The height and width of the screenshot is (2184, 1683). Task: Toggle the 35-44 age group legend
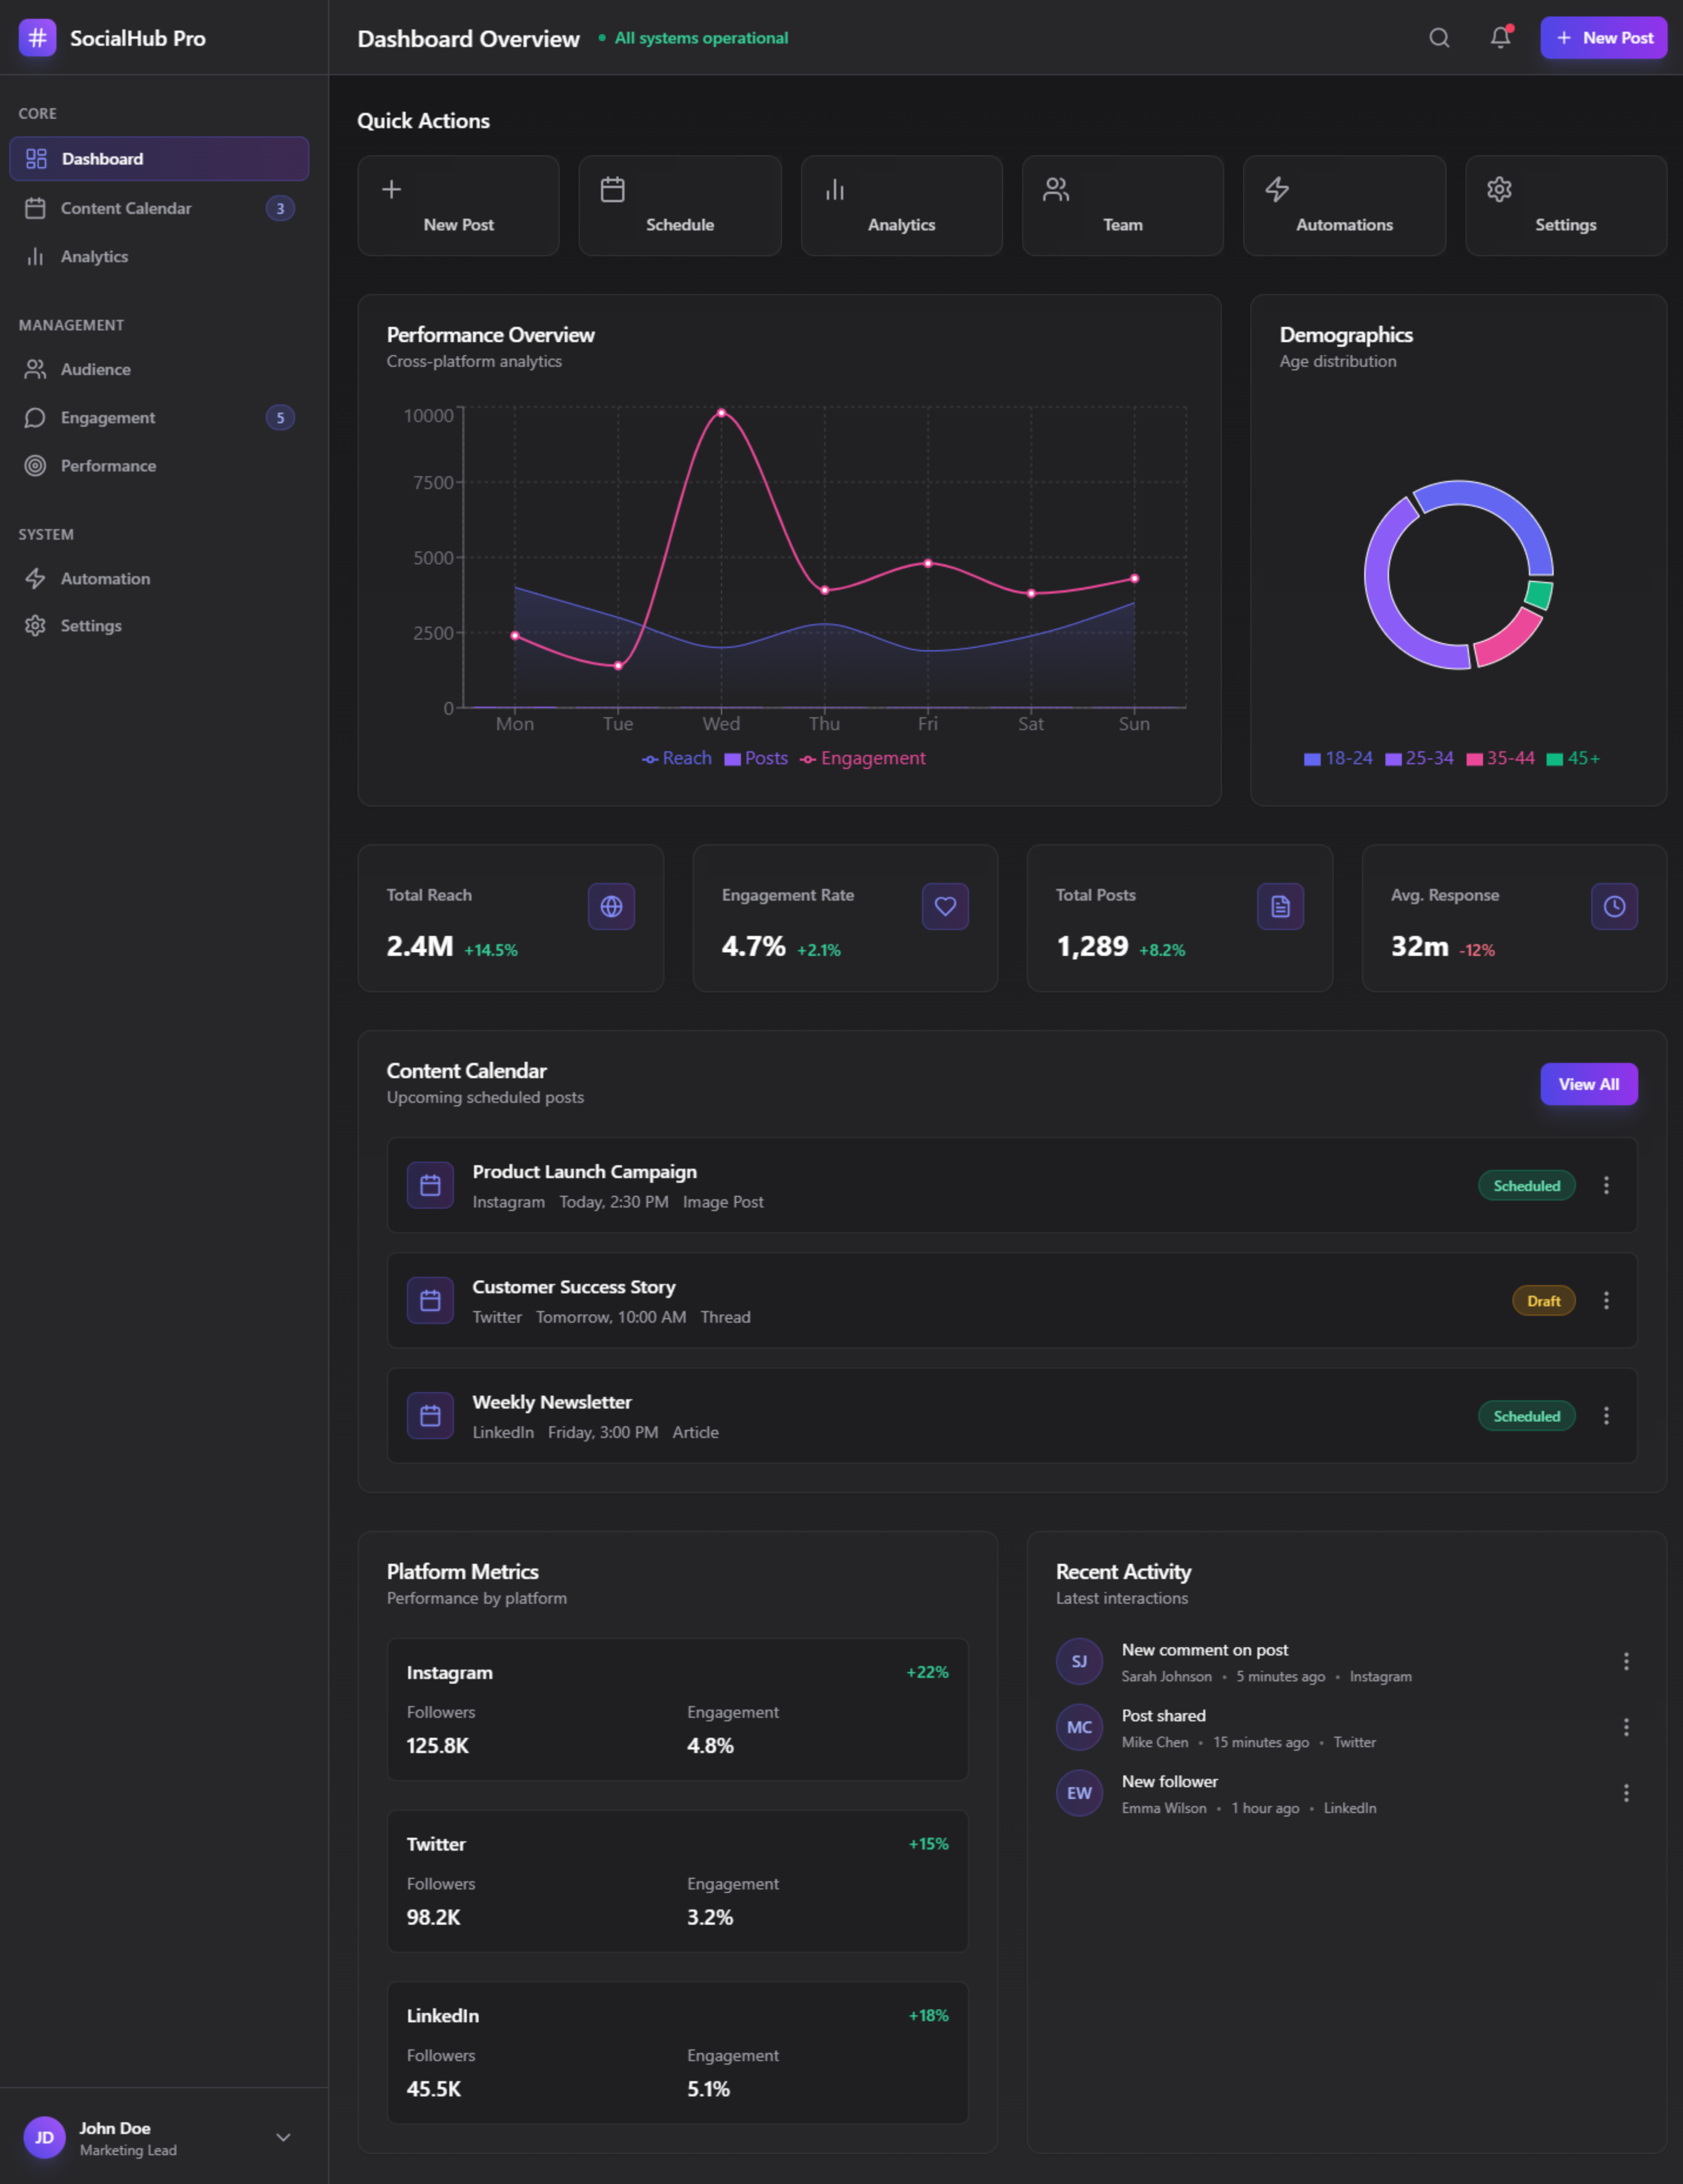1500,758
